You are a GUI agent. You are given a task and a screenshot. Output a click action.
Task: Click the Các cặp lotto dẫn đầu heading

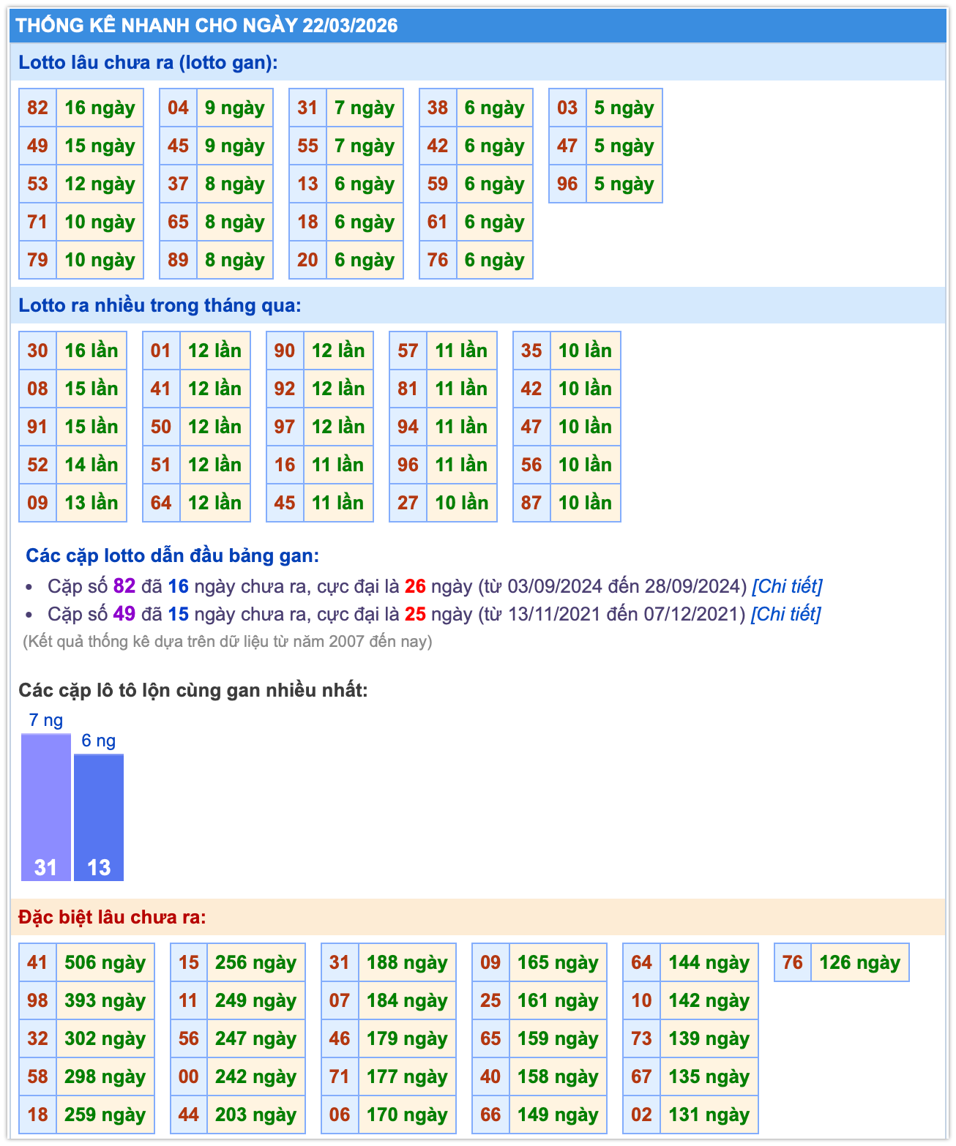(172, 556)
